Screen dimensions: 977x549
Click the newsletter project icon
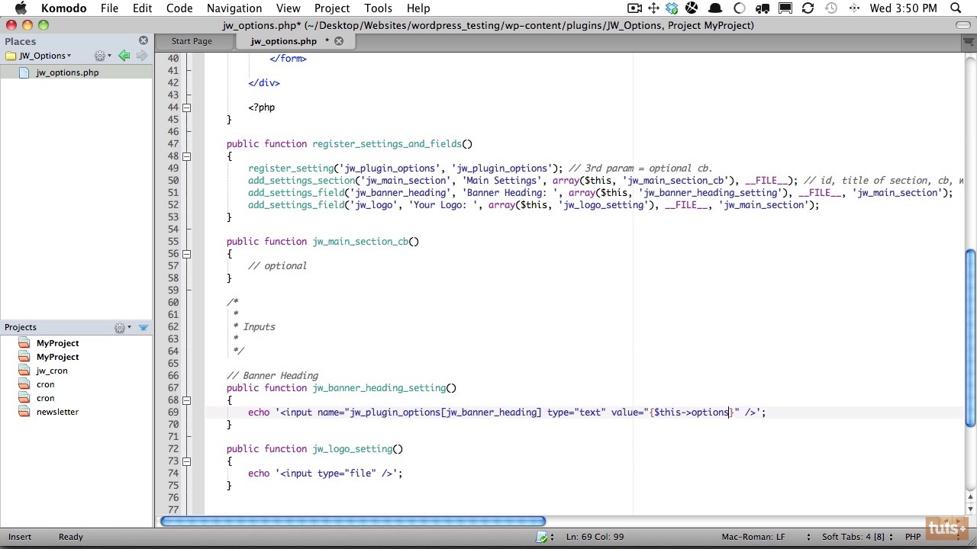24,412
